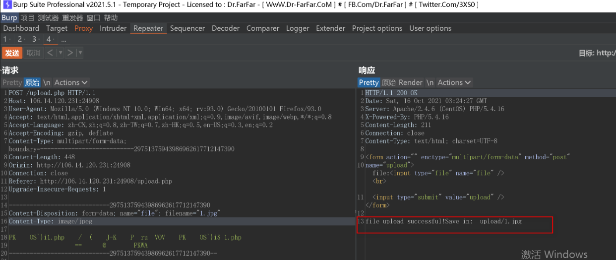The height and width of the screenshot is (260, 616).
Task: Go forward to next request with > arrow
Action: [x=70, y=53]
